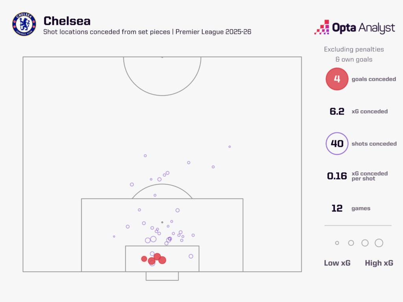Select the 0.16 xG per shot value
Image resolution: width=403 pixels, height=302 pixels.
coord(337,176)
